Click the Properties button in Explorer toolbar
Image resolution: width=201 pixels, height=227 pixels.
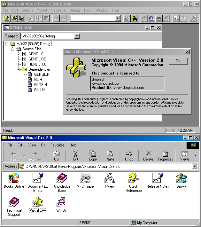coord(165,156)
